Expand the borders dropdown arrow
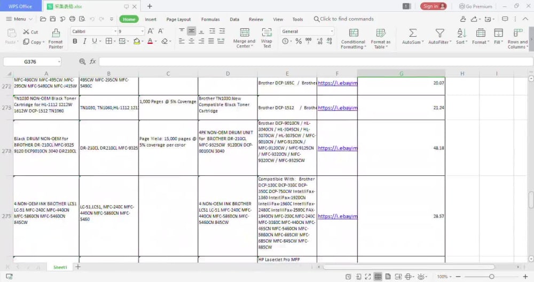 (x=115, y=42)
